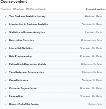Click chevron for Time Series and Econometrics

pos(6,72)
